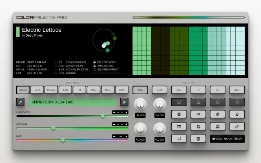This screenshot has width=261, height=163.
Task: Click the Hue slider handle
Action: [63, 140]
